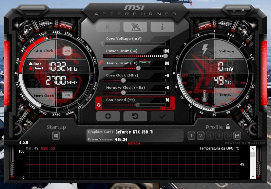The image size is (271, 189).
Task: Click the lightning bolt voltage icon
Action: [205, 50]
